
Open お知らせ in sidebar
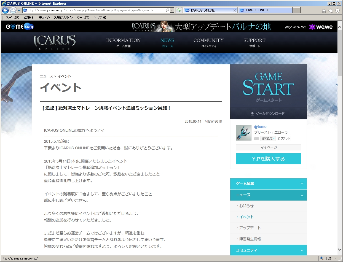pyautogui.click(x=269, y=206)
